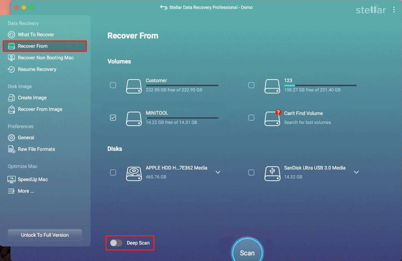The image size is (402, 261).
Task: Click the More list icon in sidebar
Action: pyautogui.click(x=11, y=191)
